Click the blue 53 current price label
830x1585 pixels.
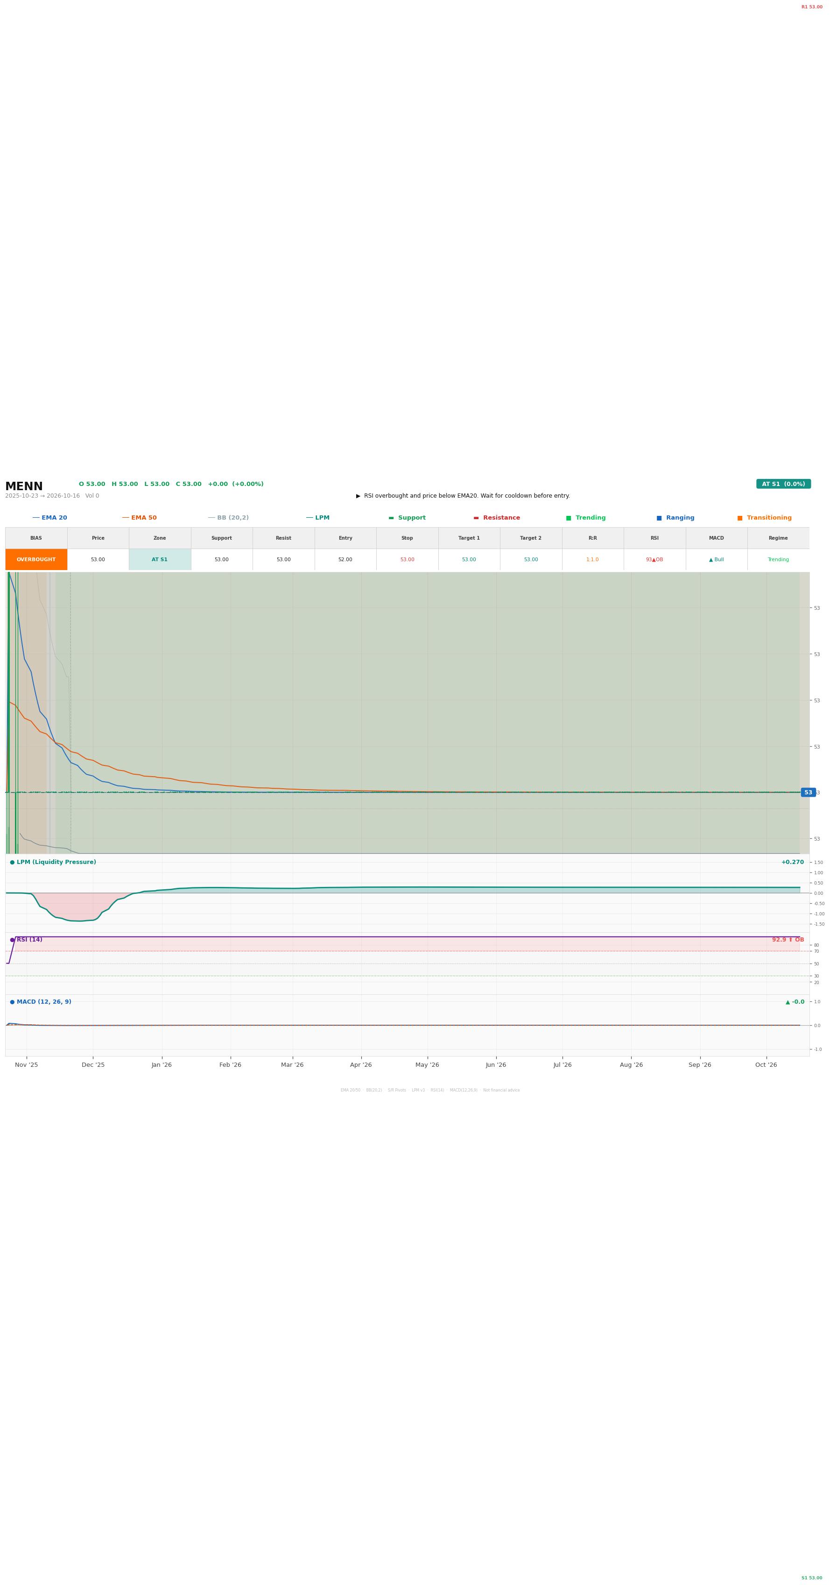tap(808, 792)
